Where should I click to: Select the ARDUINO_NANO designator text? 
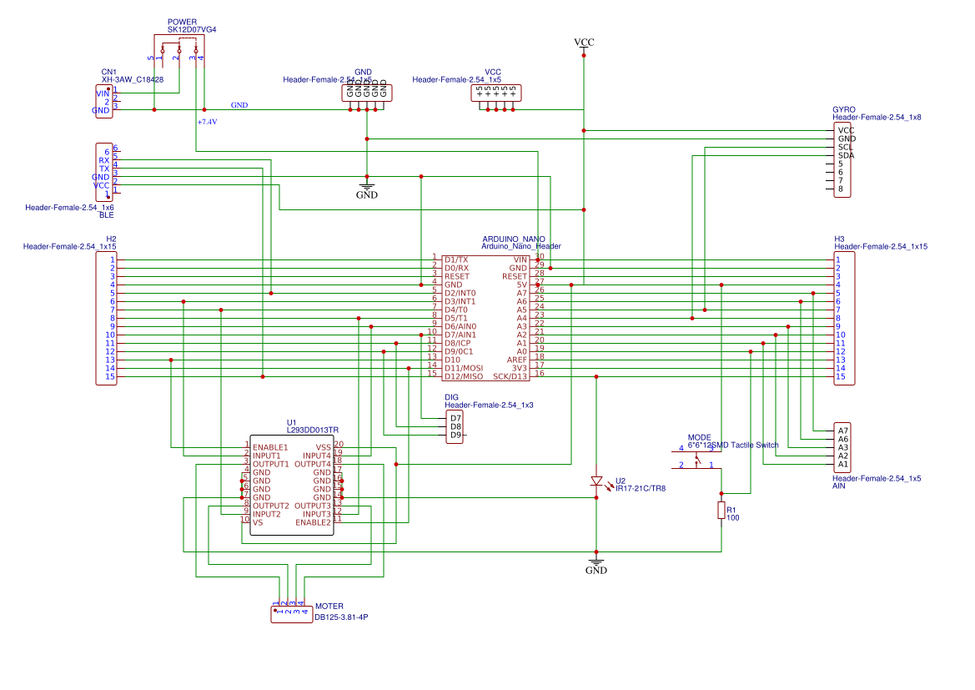[x=514, y=239]
